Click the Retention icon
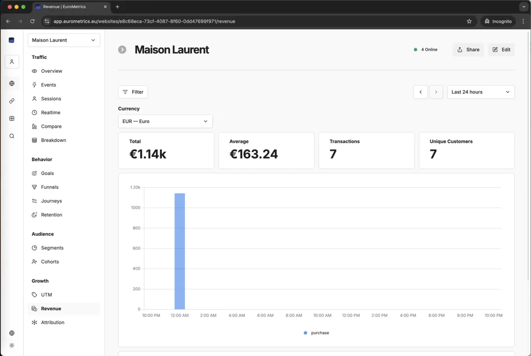Viewport: 531px width, 356px height. point(34,215)
